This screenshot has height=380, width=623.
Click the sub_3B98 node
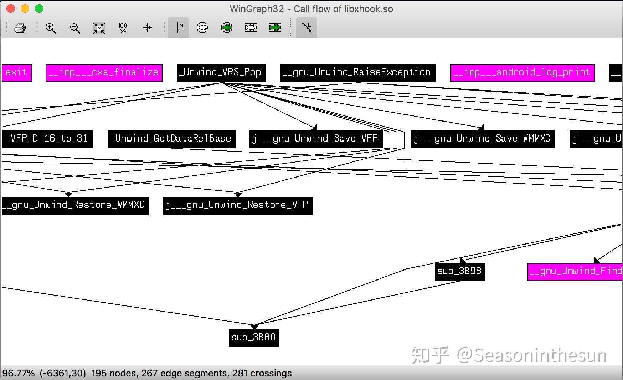tap(460, 272)
